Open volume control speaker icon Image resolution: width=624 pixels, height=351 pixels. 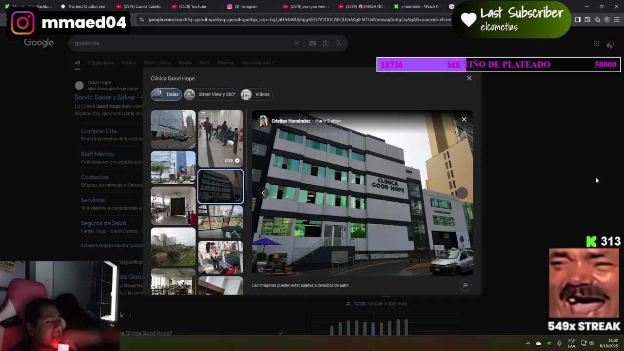591,343
